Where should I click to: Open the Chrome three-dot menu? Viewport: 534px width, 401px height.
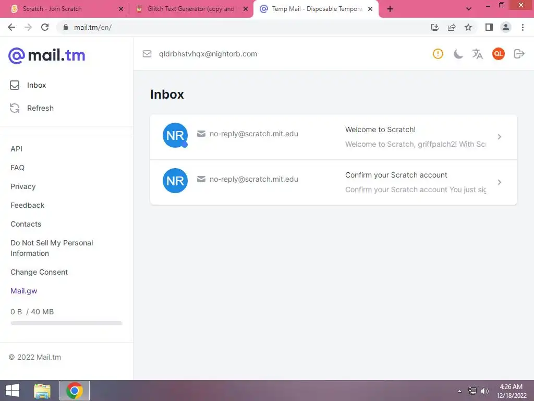click(523, 27)
